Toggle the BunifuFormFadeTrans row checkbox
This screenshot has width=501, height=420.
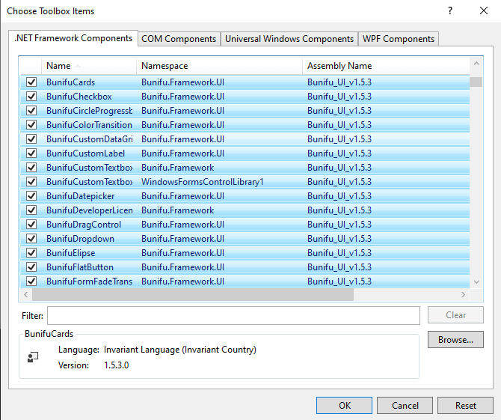pos(31,281)
